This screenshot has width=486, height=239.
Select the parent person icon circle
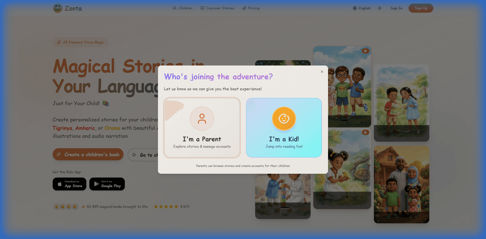click(202, 119)
